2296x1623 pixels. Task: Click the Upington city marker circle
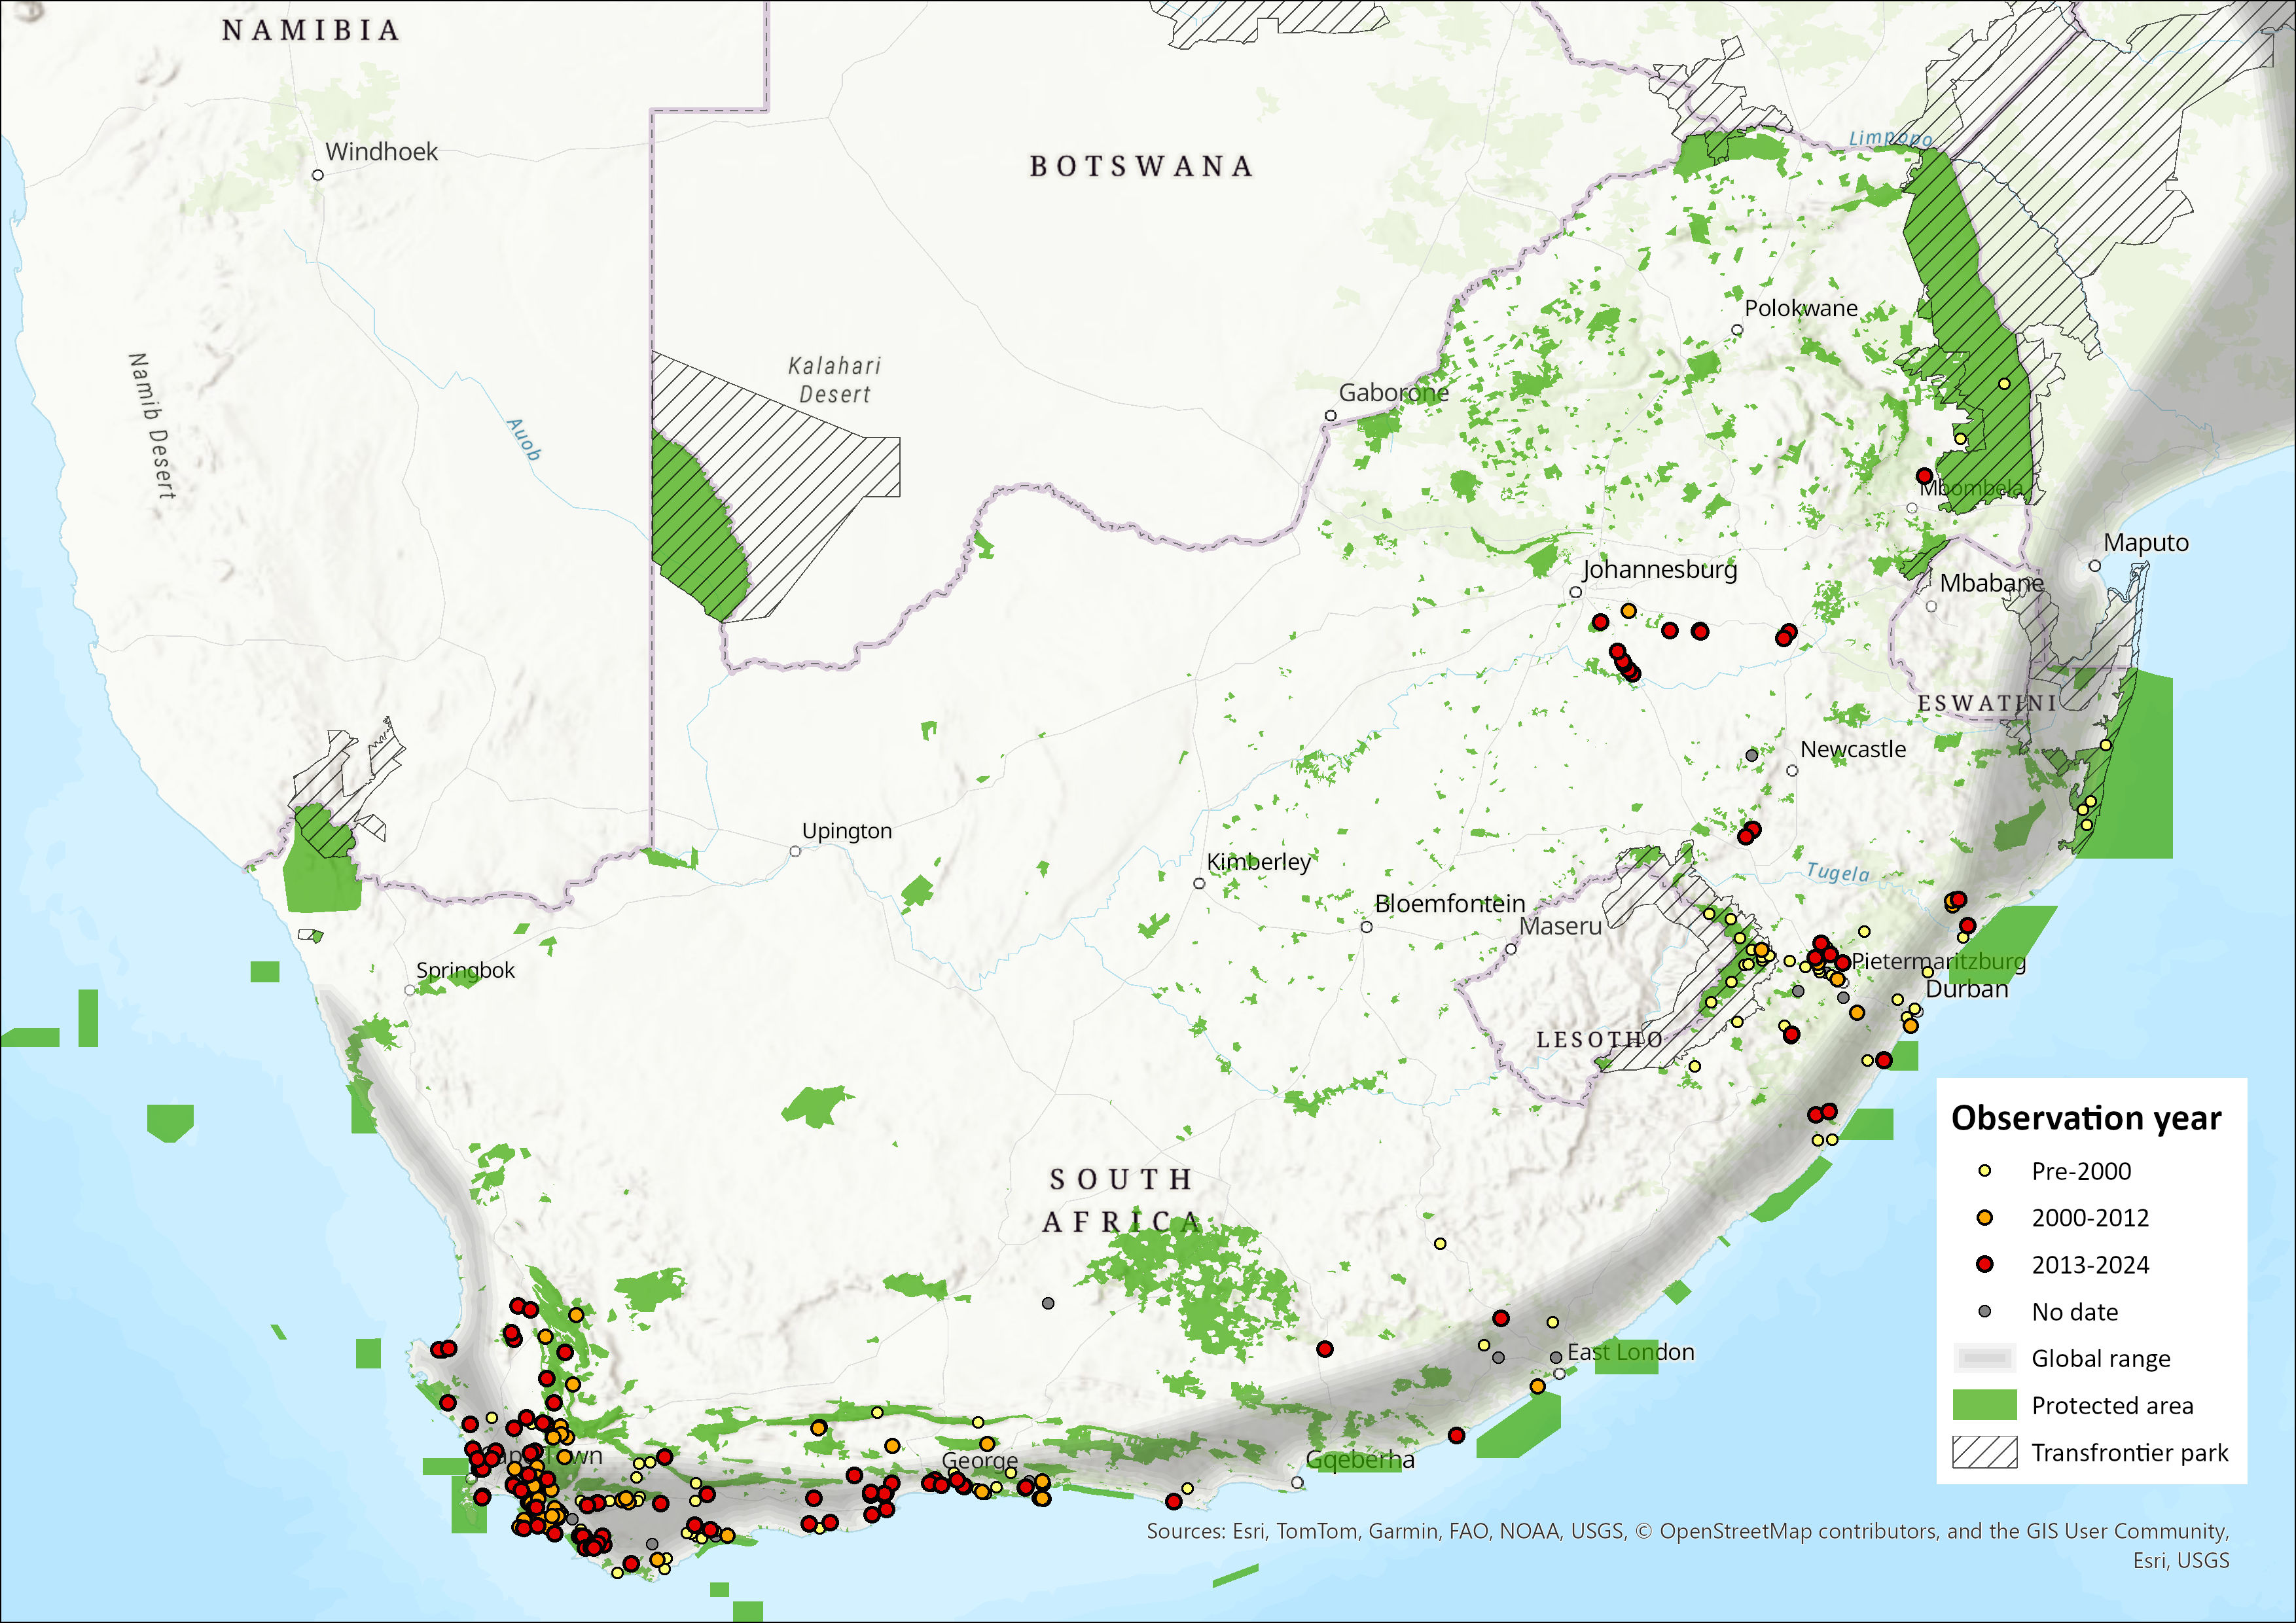pyautogui.click(x=795, y=852)
